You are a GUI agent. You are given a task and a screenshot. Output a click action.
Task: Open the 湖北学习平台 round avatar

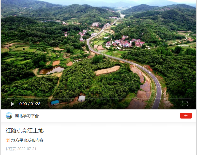point(9,115)
